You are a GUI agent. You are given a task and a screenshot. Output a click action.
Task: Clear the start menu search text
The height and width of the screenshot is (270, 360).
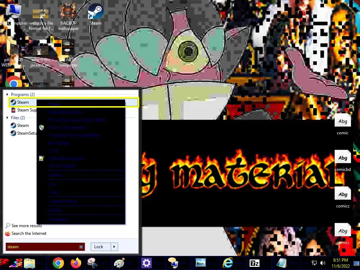(81, 247)
